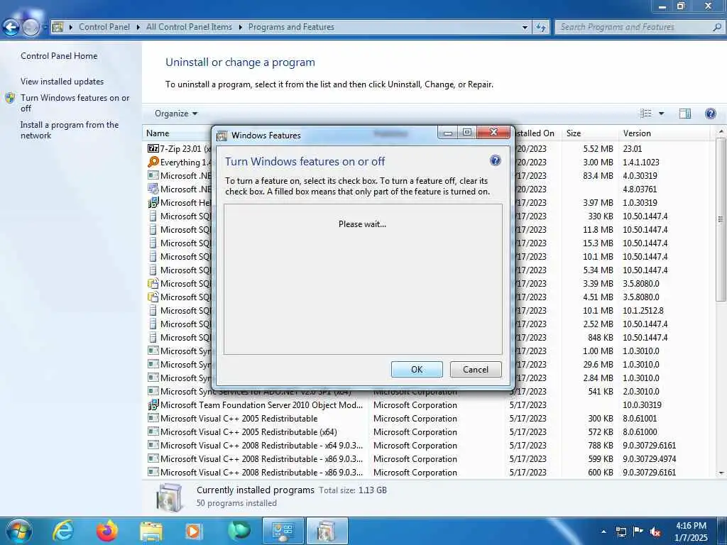The image size is (727, 545).
Task: Go back with the Back arrow button
Action: click(11, 28)
